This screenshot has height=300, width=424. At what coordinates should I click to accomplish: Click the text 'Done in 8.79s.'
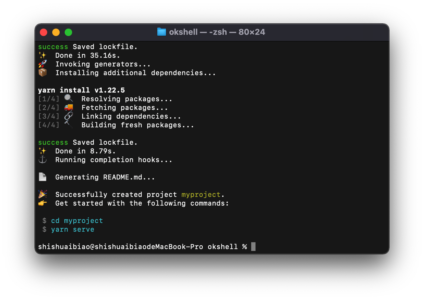click(85, 151)
